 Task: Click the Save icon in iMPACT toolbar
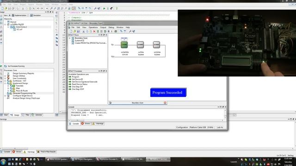coord(78,31)
